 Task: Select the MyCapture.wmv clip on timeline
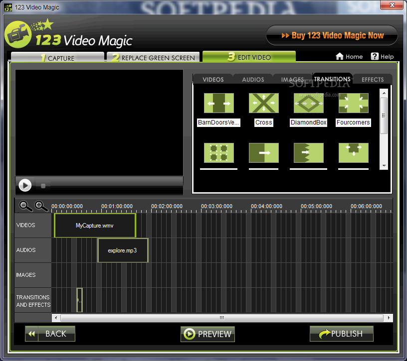[x=95, y=226]
